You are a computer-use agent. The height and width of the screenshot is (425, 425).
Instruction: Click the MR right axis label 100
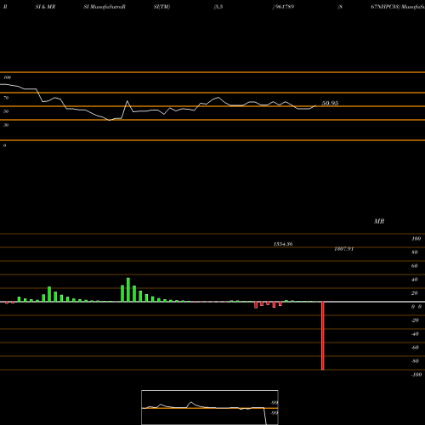[416, 239]
